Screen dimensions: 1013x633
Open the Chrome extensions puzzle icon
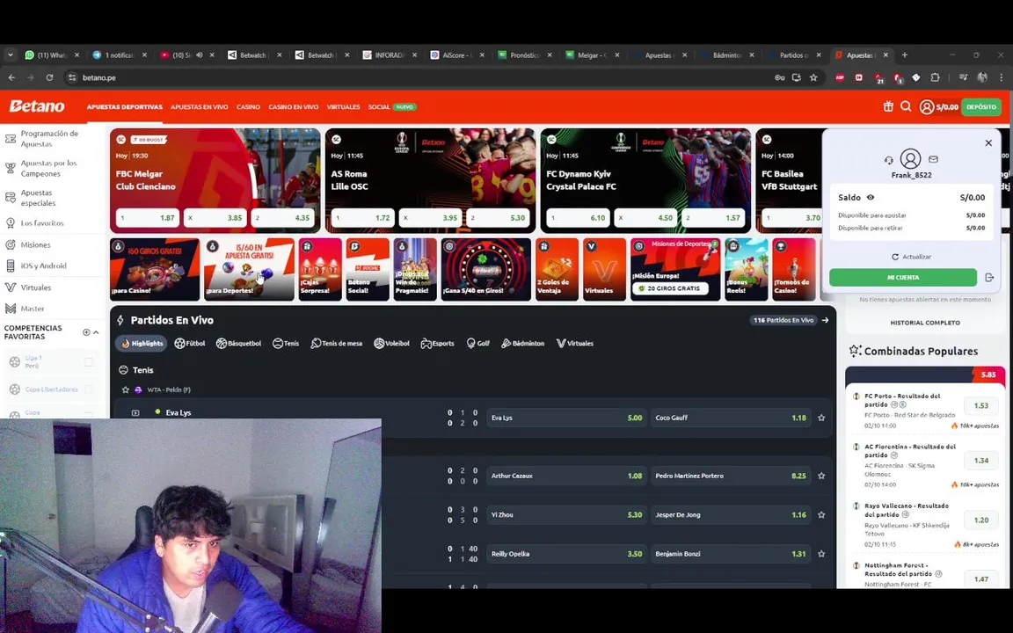point(935,77)
